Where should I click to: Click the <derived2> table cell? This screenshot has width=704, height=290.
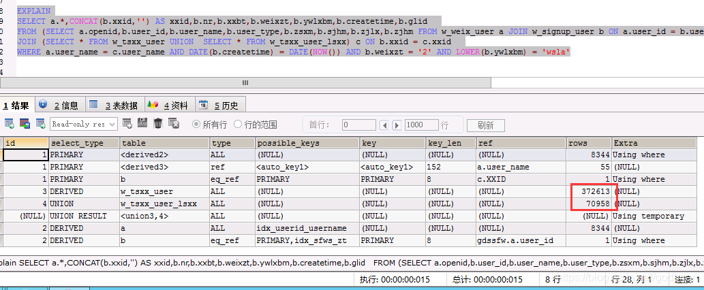[x=164, y=155]
